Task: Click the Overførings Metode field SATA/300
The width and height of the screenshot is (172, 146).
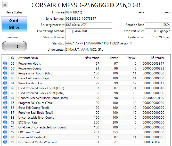Action: click(x=89, y=31)
